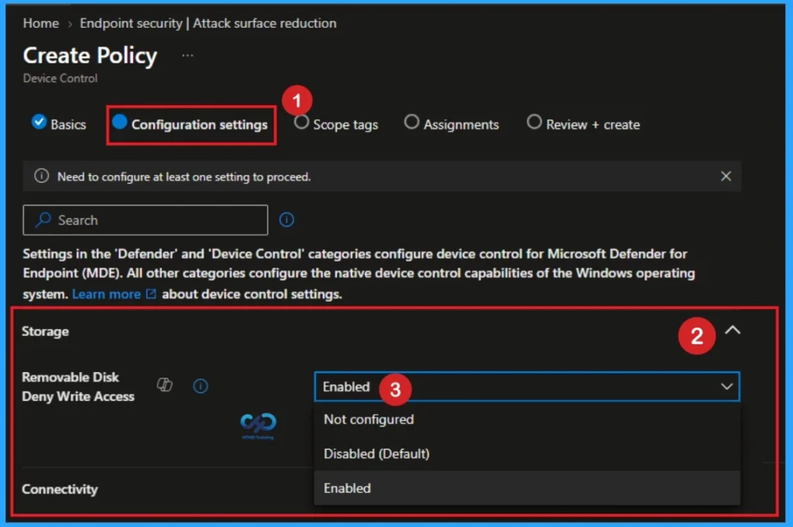Viewport: 793px width, 527px height.
Task: Click the Storage section heading
Action: (45, 331)
